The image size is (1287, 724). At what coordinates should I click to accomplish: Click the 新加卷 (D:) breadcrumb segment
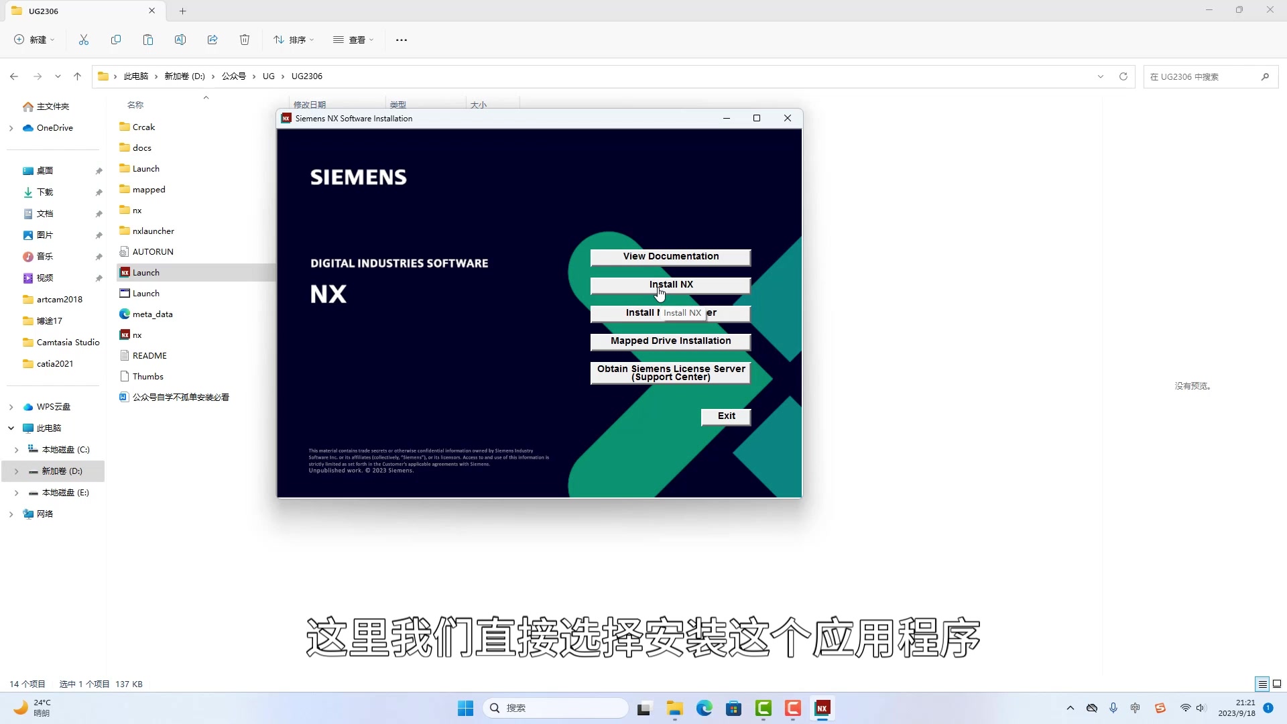[x=185, y=76]
